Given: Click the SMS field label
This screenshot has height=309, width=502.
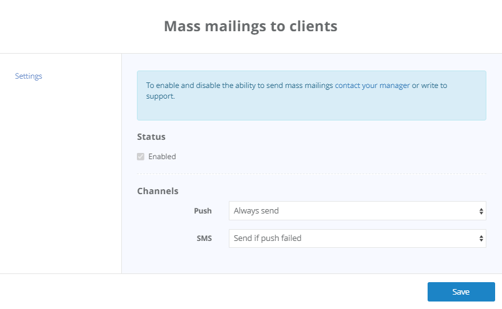Looking at the screenshot, I should pyautogui.click(x=204, y=238).
